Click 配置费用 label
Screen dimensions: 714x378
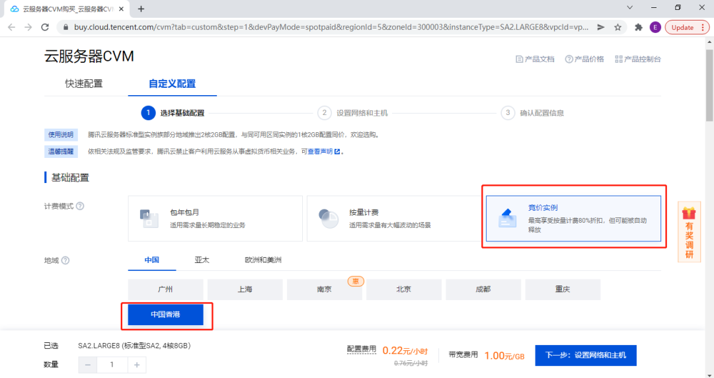(x=362, y=350)
